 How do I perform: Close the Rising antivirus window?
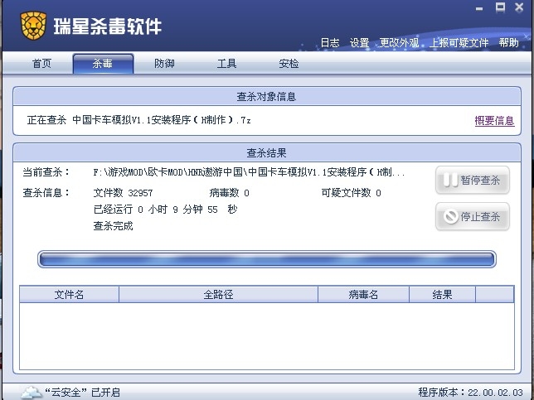click(519, 7)
